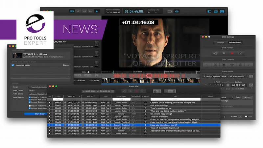Image resolution: width=263 pixels, height=148 pixels.
Task: Open the Video Codec dropdown showing H.264
Action: coord(38,91)
